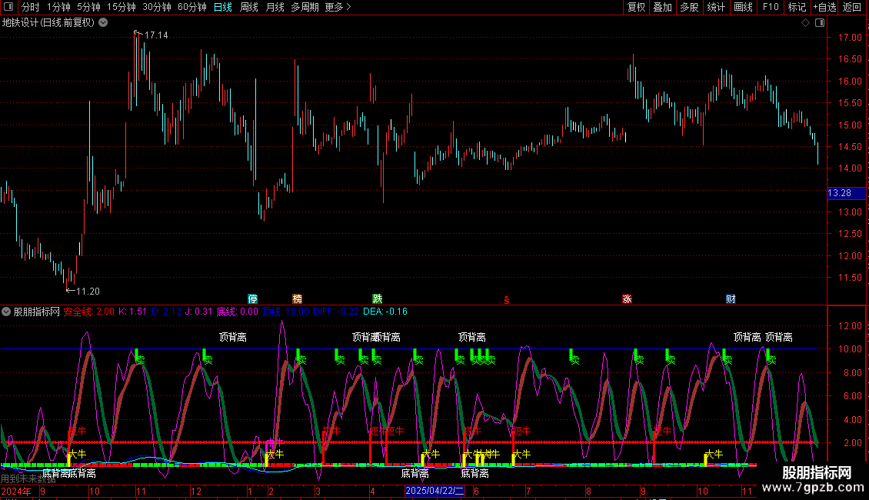This screenshot has height=500, width=869.
Task: Click the diamond icon at chart top-right
Action: (x=805, y=23)
